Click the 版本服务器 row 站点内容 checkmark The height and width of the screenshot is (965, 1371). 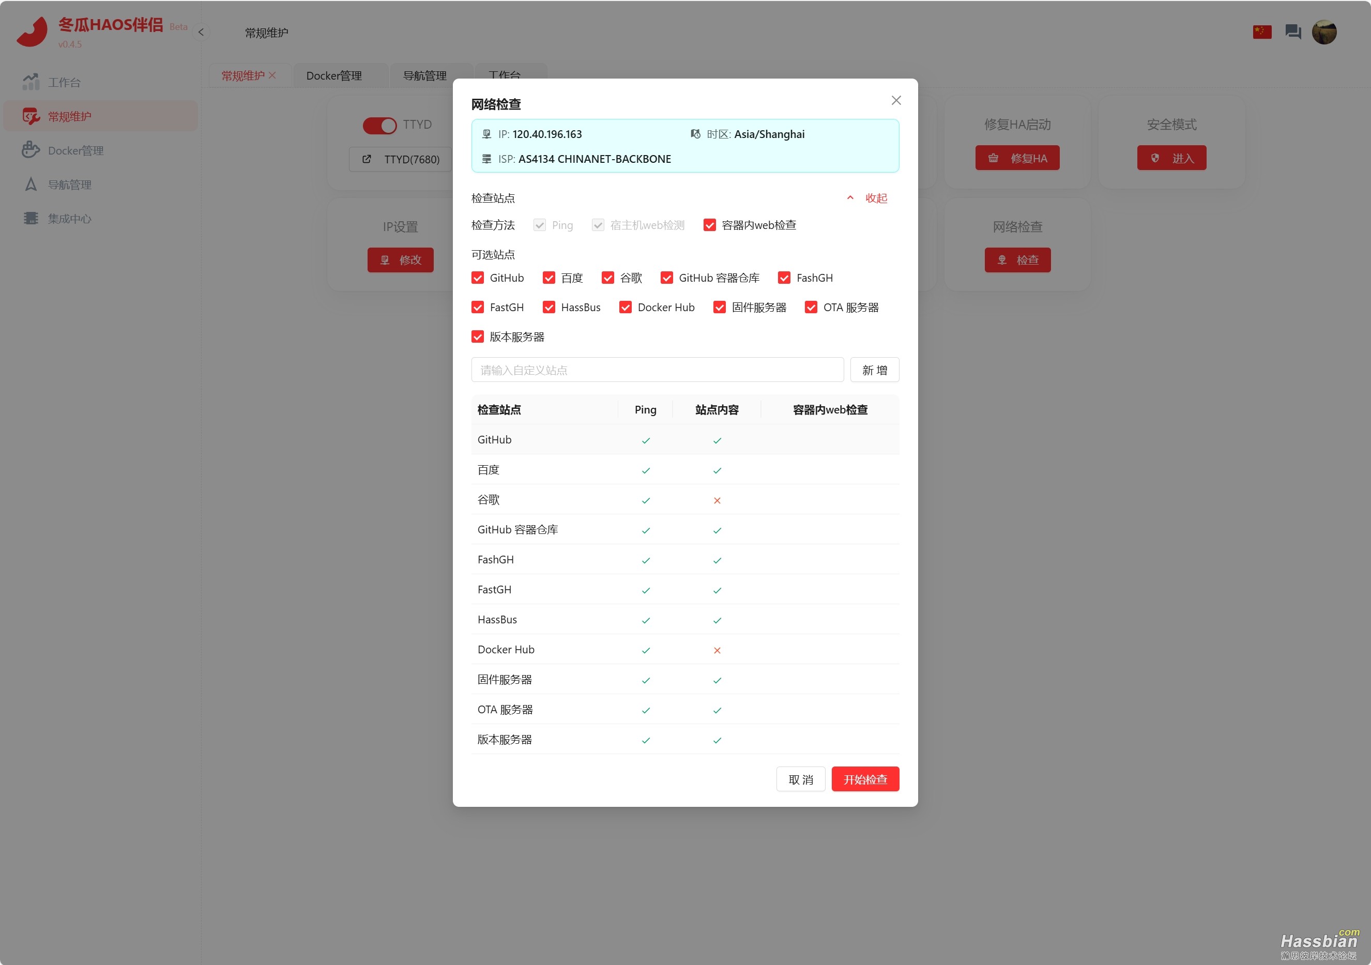click(717, 741)
